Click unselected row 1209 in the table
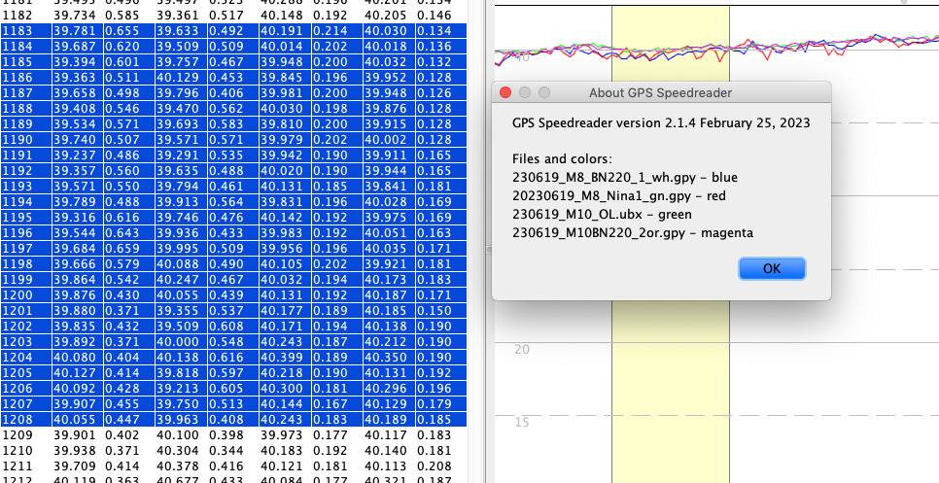Viewport: 939px width, 483px height. [17, 436]
